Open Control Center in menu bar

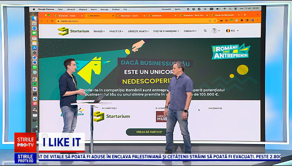pyautogui.click(x=235, y=9)
